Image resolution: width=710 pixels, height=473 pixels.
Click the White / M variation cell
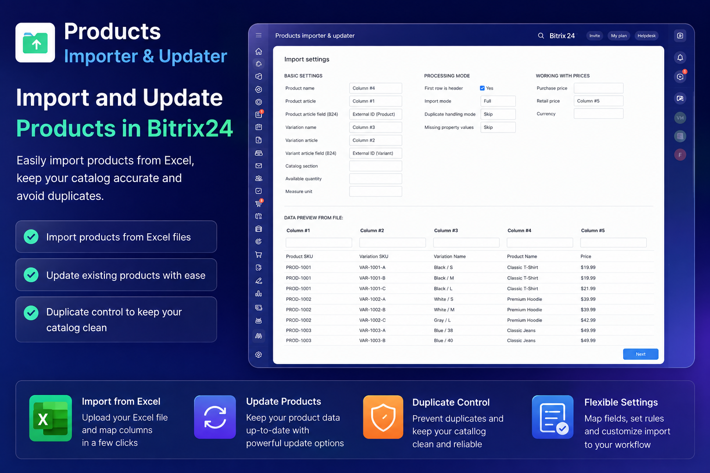pos(444,309)
